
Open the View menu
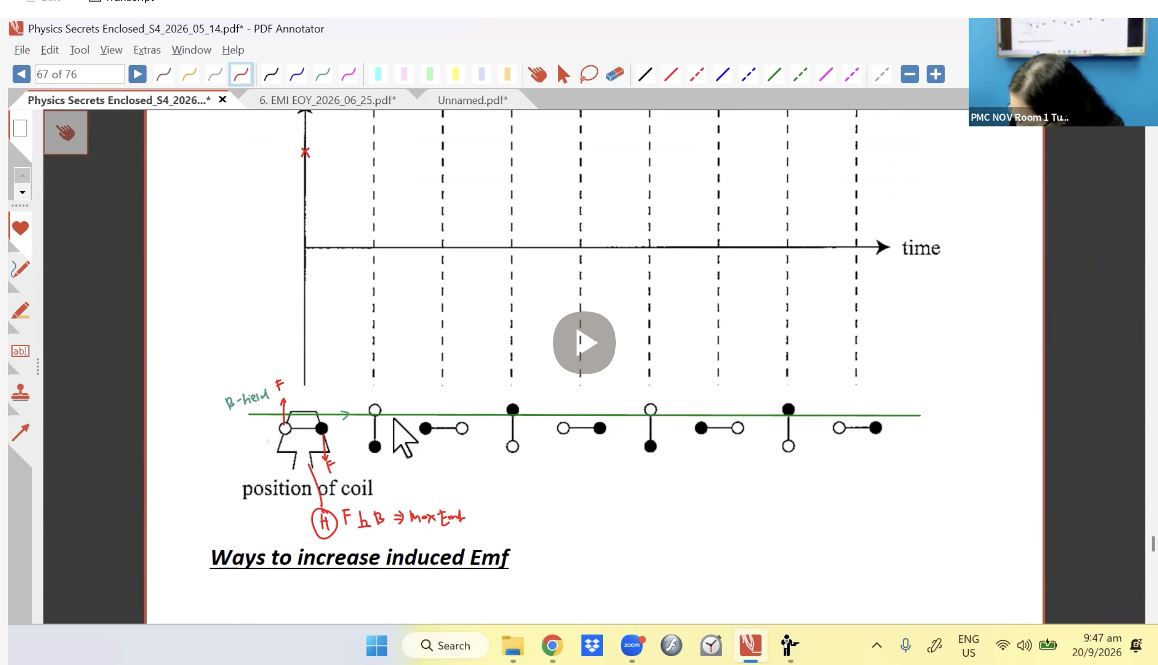[x=111, y=50]
